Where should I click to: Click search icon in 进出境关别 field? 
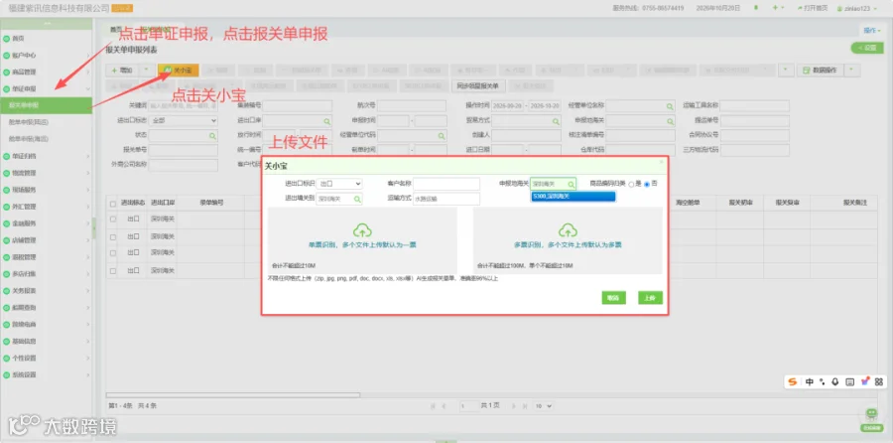(357, 199)
